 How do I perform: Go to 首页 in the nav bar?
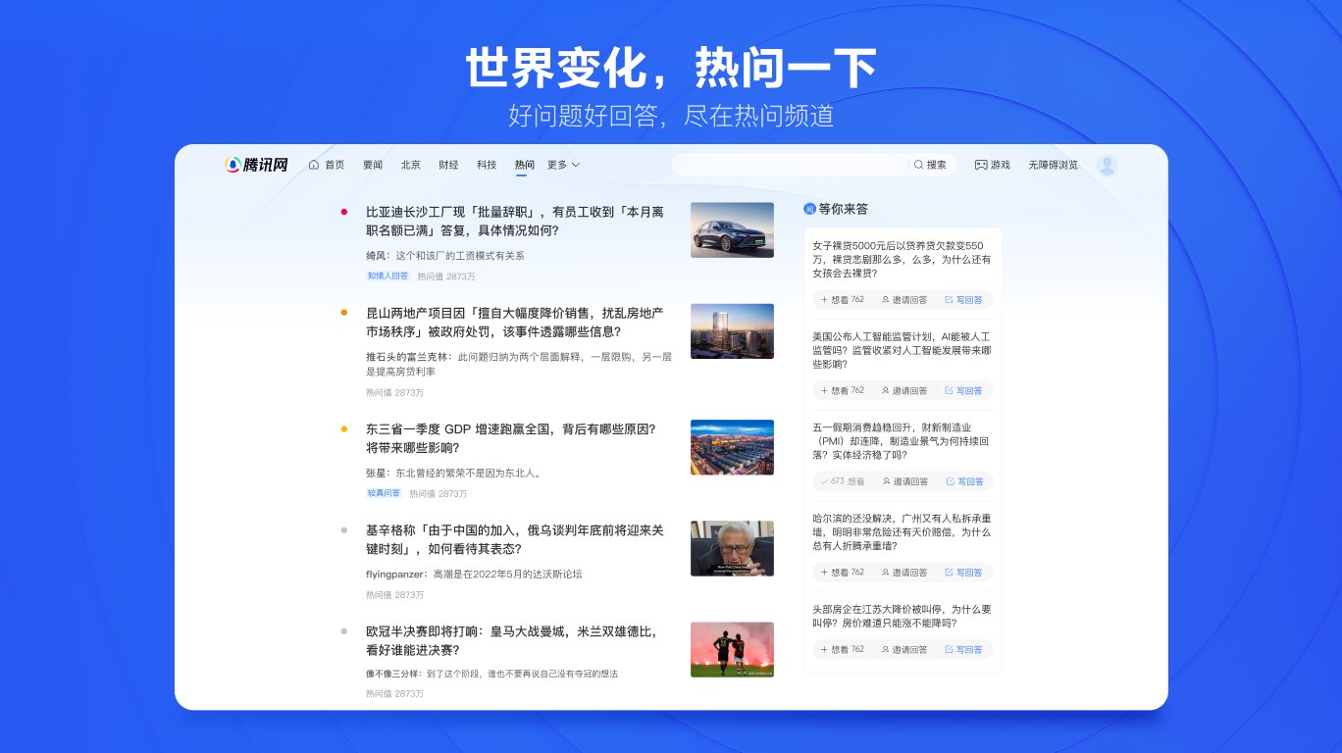click(327, 165)
